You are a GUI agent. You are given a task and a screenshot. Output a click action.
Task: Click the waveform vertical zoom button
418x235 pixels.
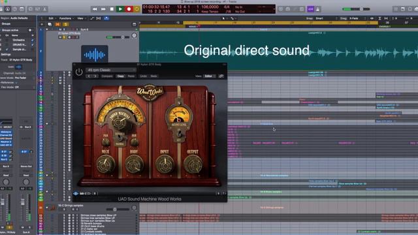coord(372,18)
